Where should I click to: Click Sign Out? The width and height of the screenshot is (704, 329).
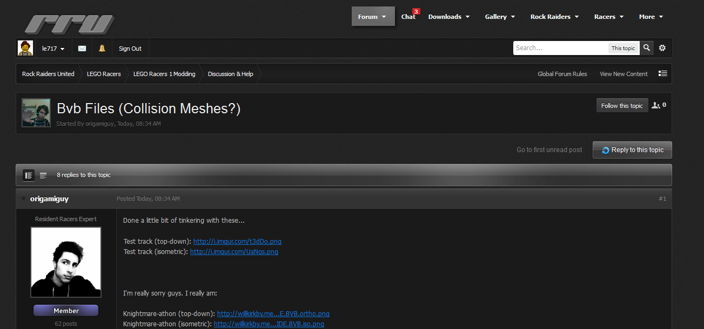pos(130,49)
